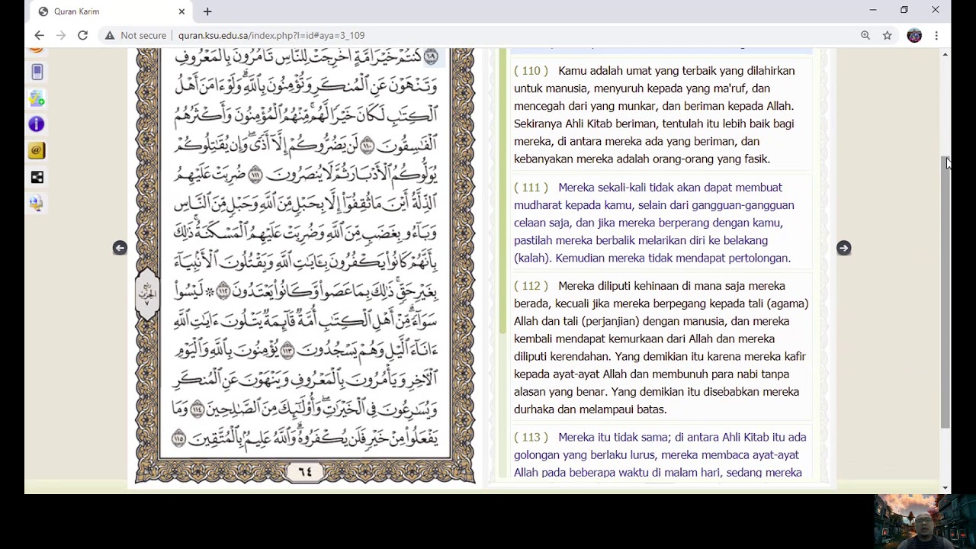
Task: Close the Quran Karim tab
Action: click(x=181, y=11)
